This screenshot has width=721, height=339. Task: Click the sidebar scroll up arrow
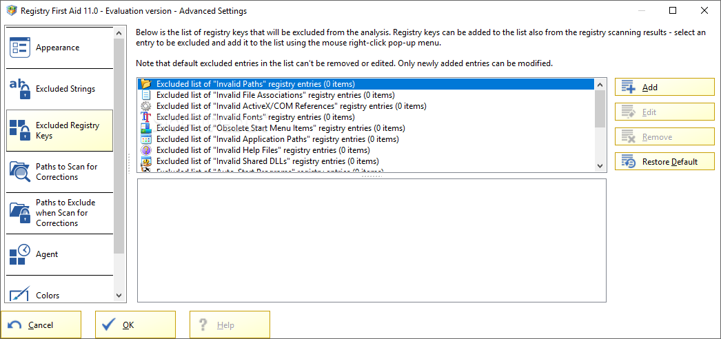pyautogui.click(x=119, y=33)
